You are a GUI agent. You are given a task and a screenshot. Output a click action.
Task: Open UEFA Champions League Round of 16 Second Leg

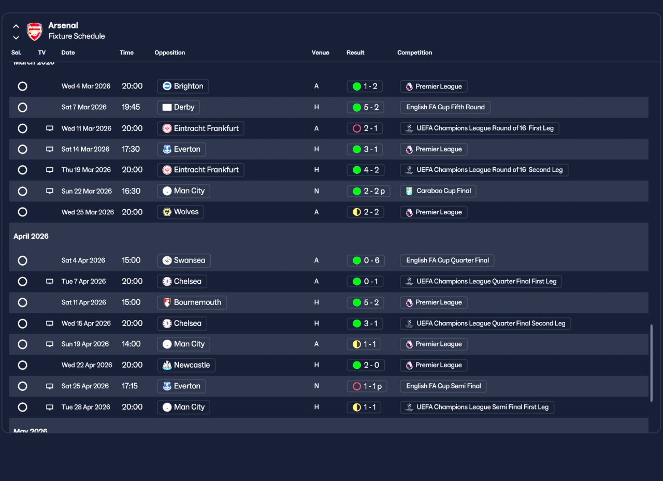484,170
